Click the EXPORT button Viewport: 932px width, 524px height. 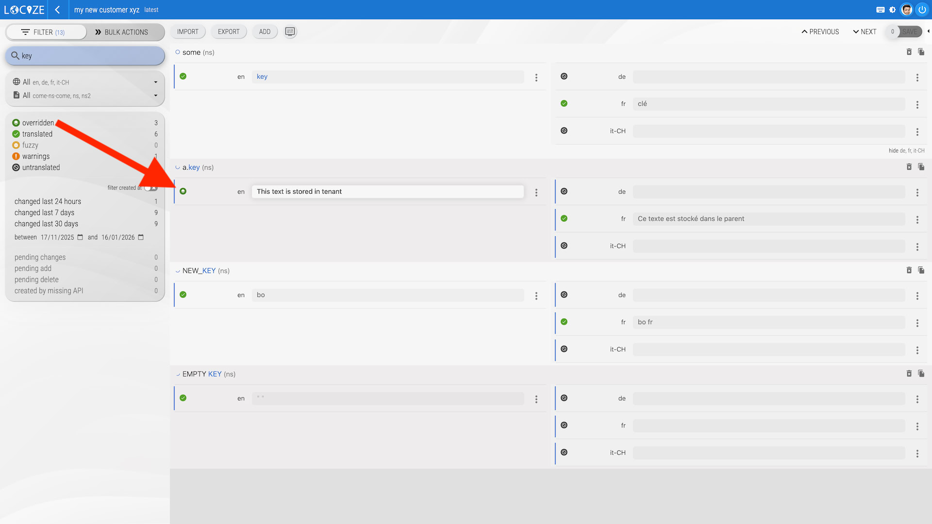point(229,32)
